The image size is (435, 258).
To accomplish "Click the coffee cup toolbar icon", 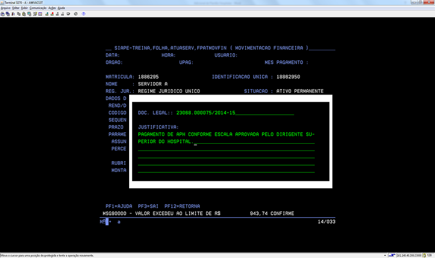I will (68, 14).
